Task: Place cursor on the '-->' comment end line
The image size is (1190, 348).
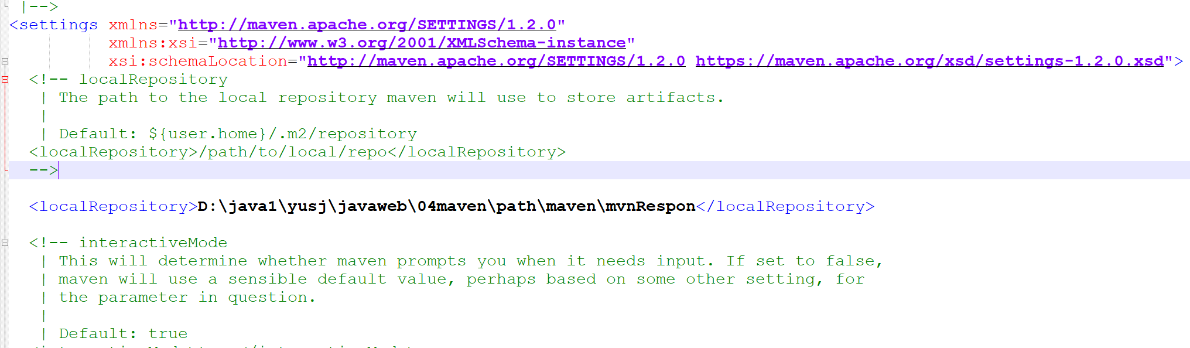Action: pos(599,170)
